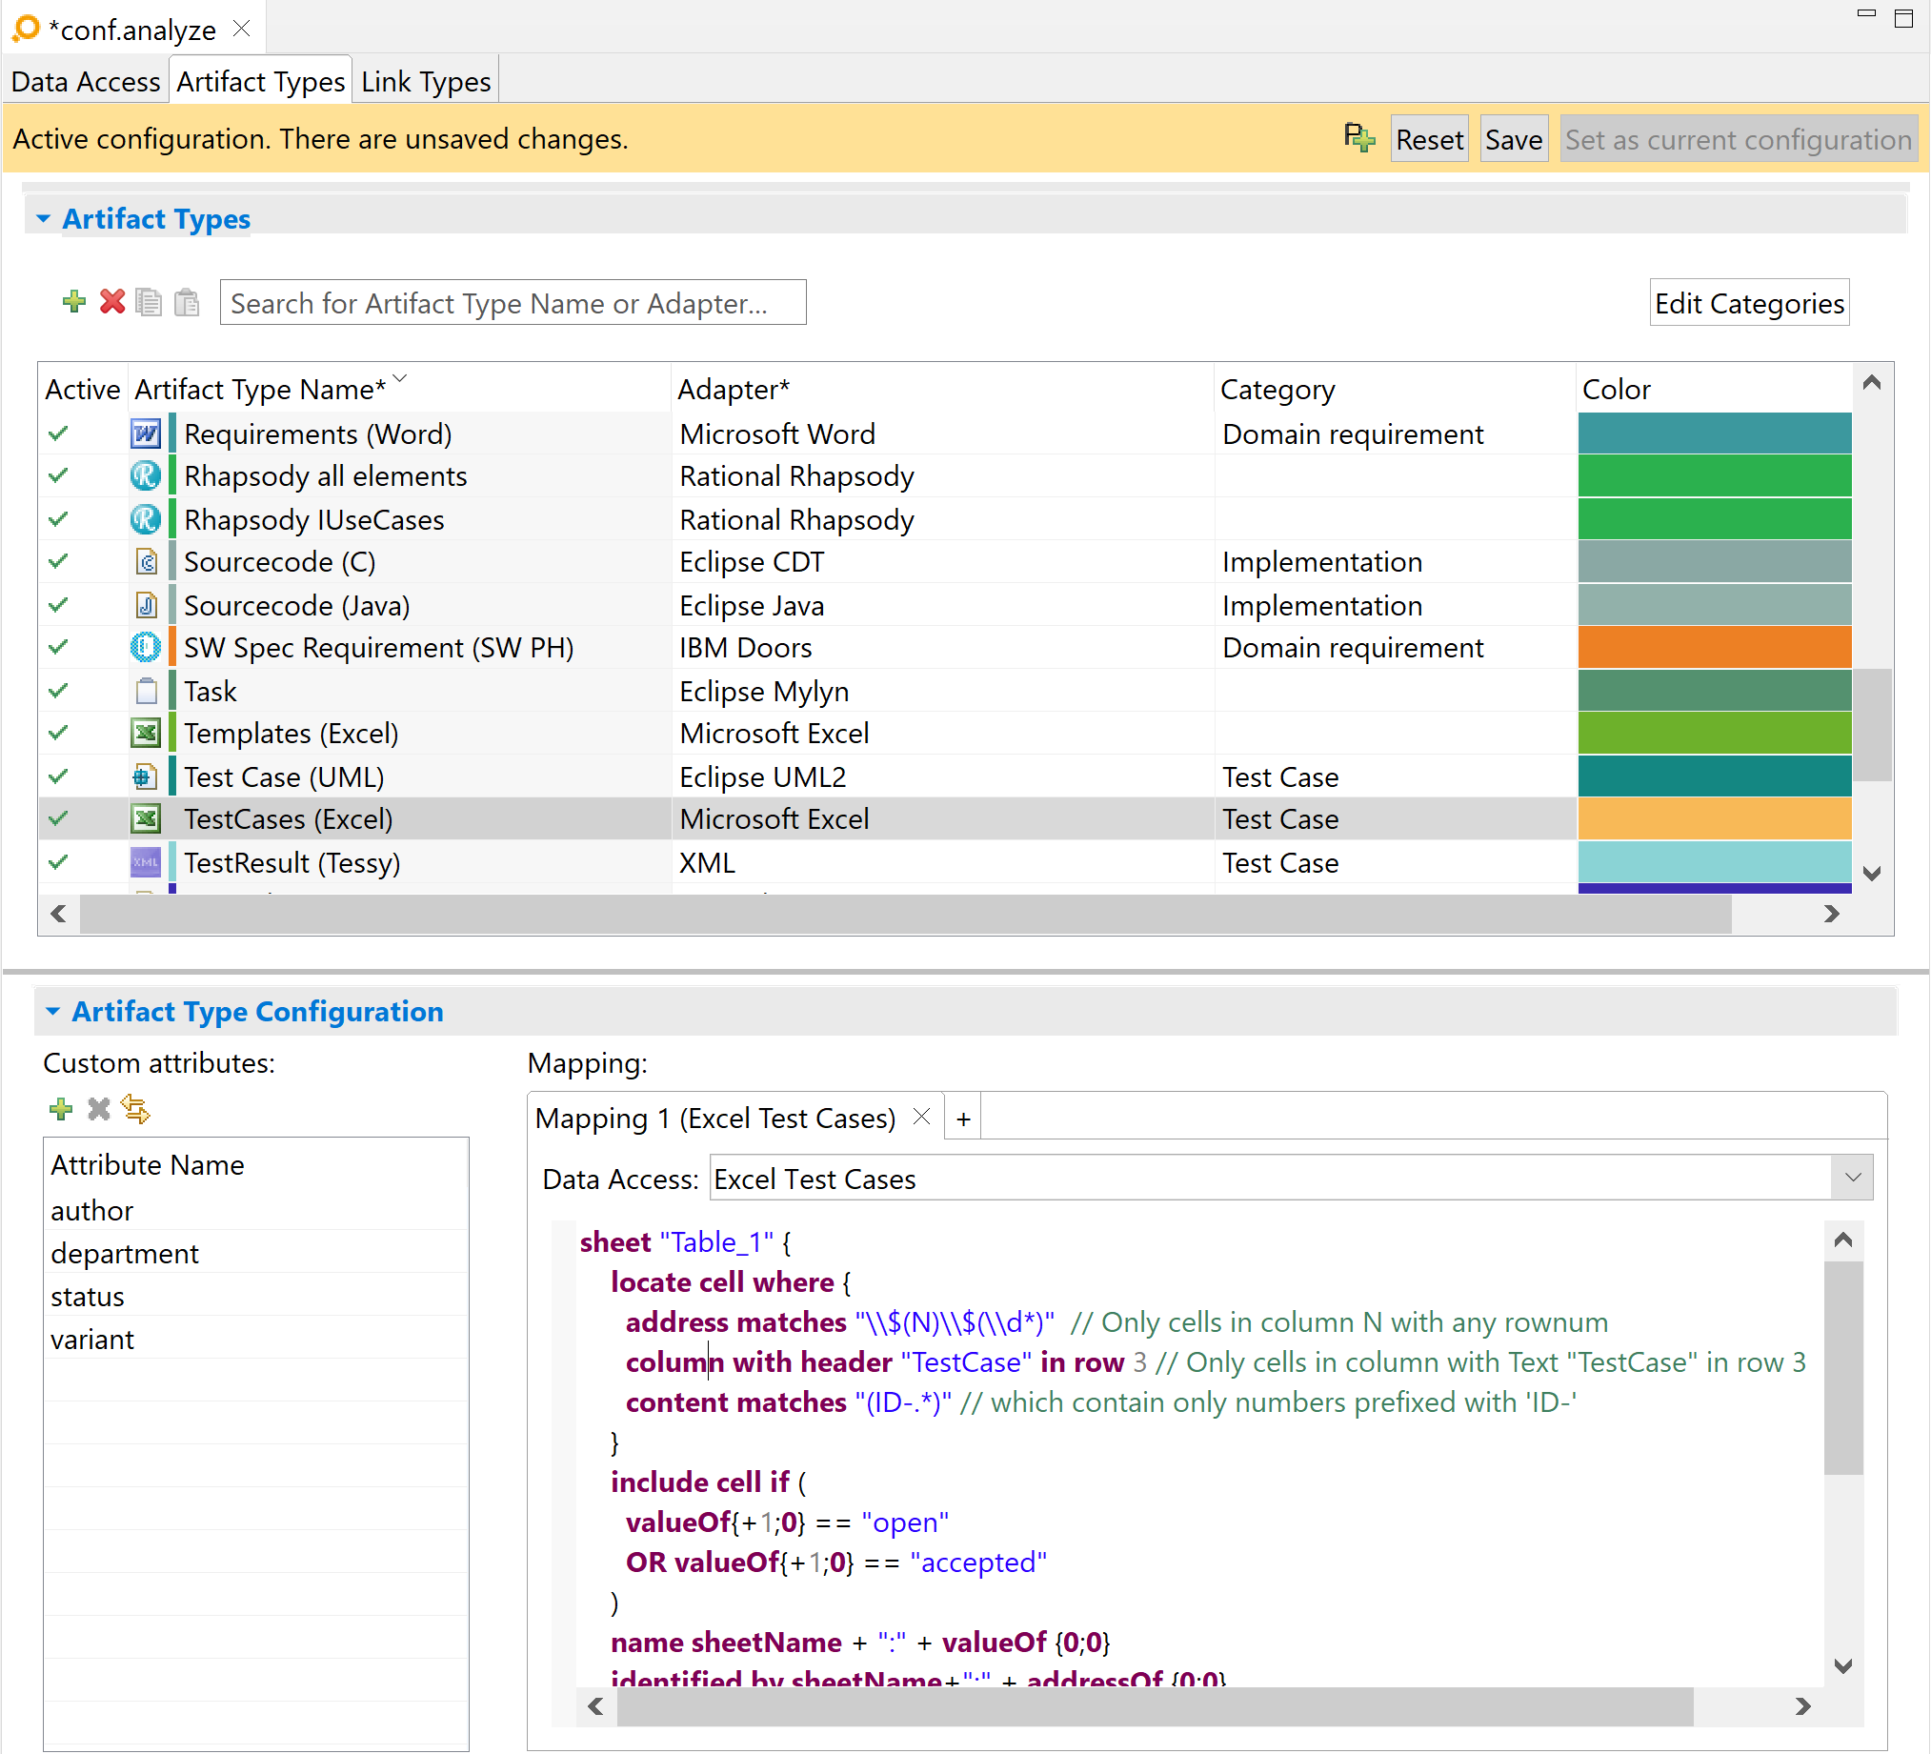The image size is (1931, 1754).
Task: Click UML icon of Test Case (UML) row
Action: (x=146, y=776)
